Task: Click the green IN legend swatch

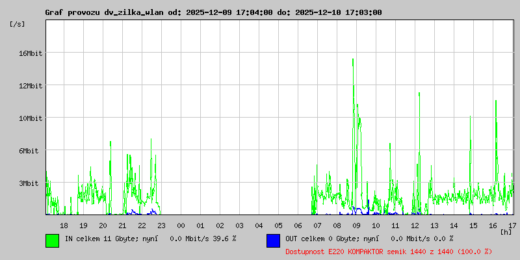Action: click(53, 240)
